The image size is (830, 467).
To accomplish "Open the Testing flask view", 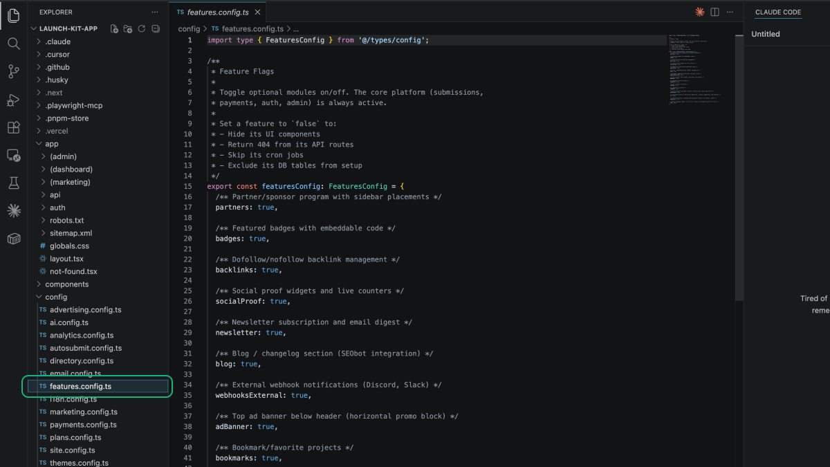I will click(x=13, y=183).
